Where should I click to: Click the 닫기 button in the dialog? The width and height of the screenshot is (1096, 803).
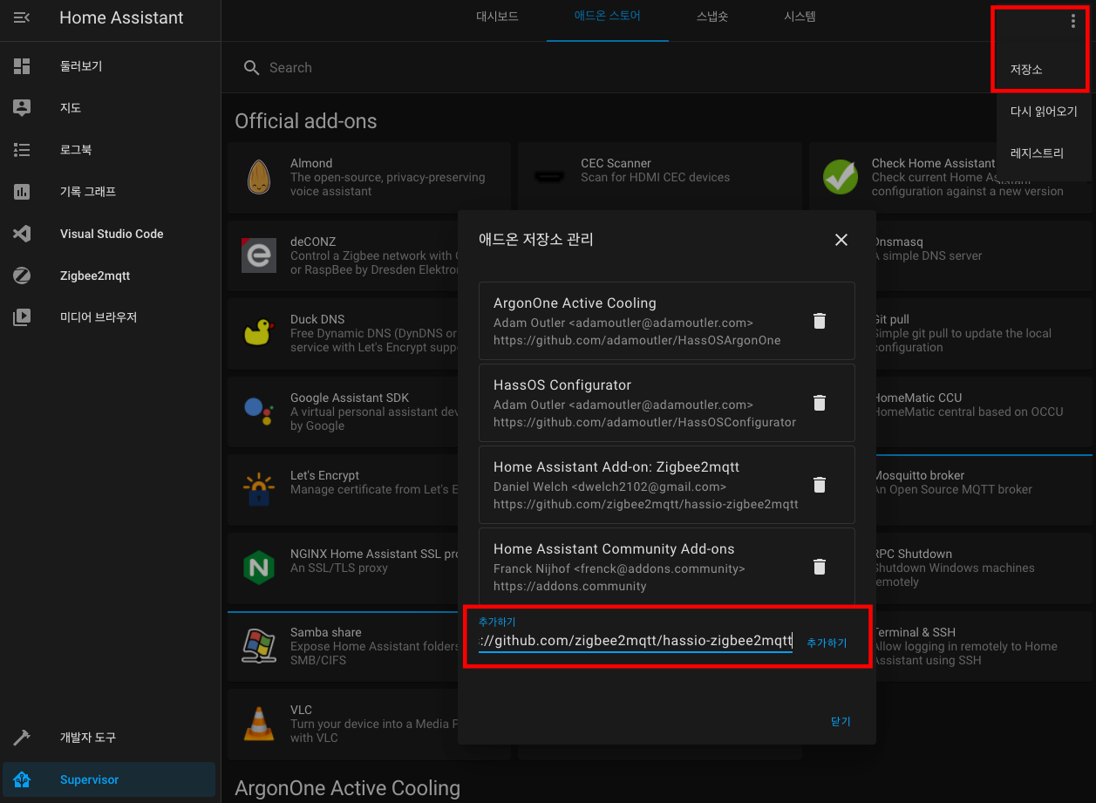tap(841, 721)
